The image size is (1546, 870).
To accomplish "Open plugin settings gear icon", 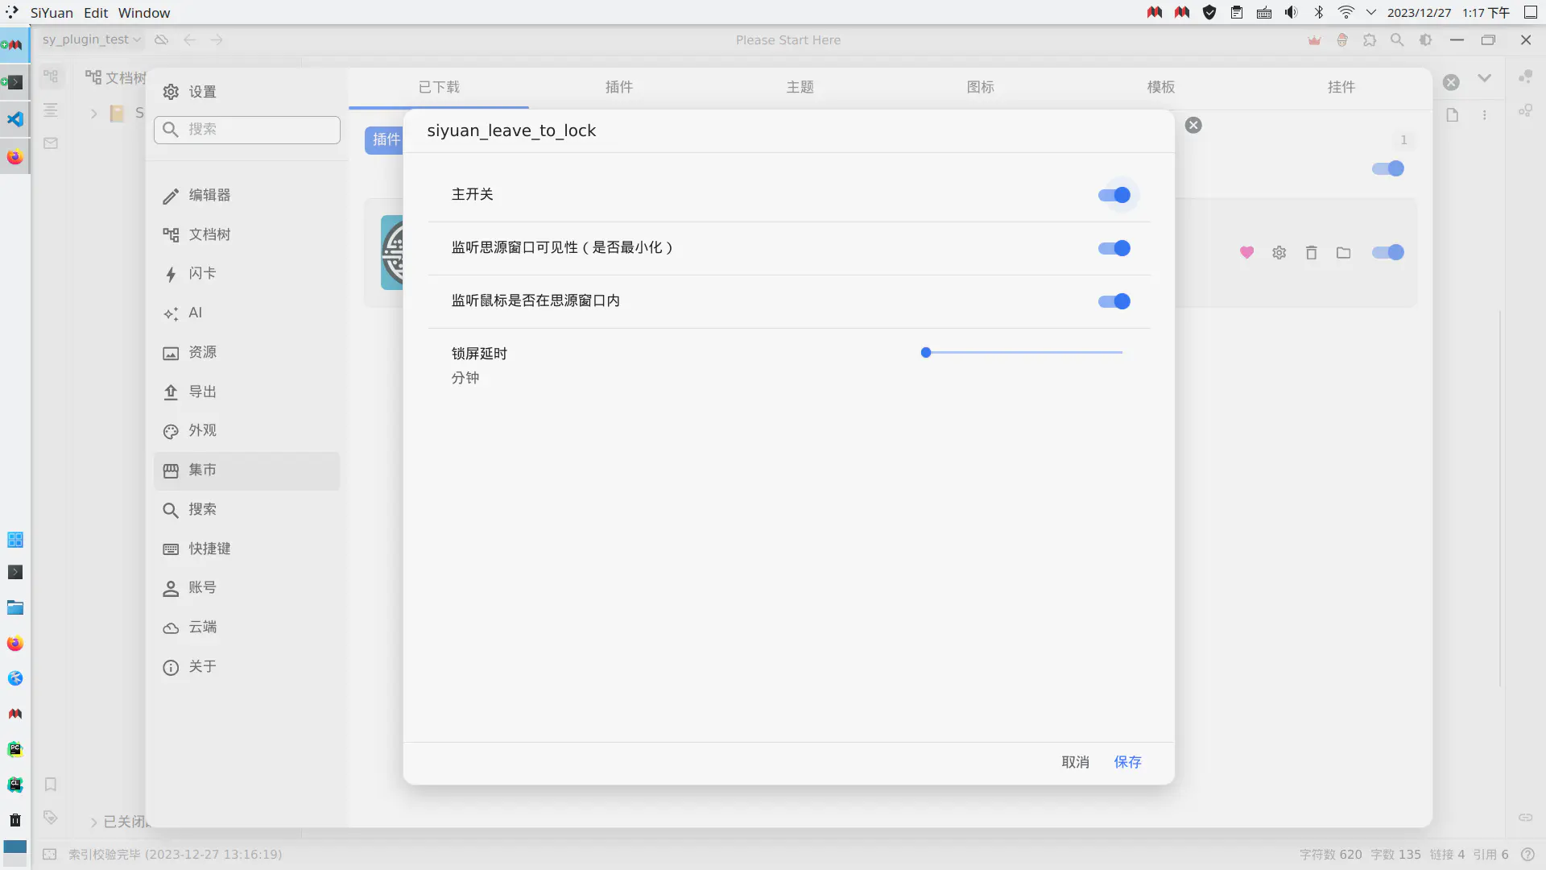I will (1279, 253).
